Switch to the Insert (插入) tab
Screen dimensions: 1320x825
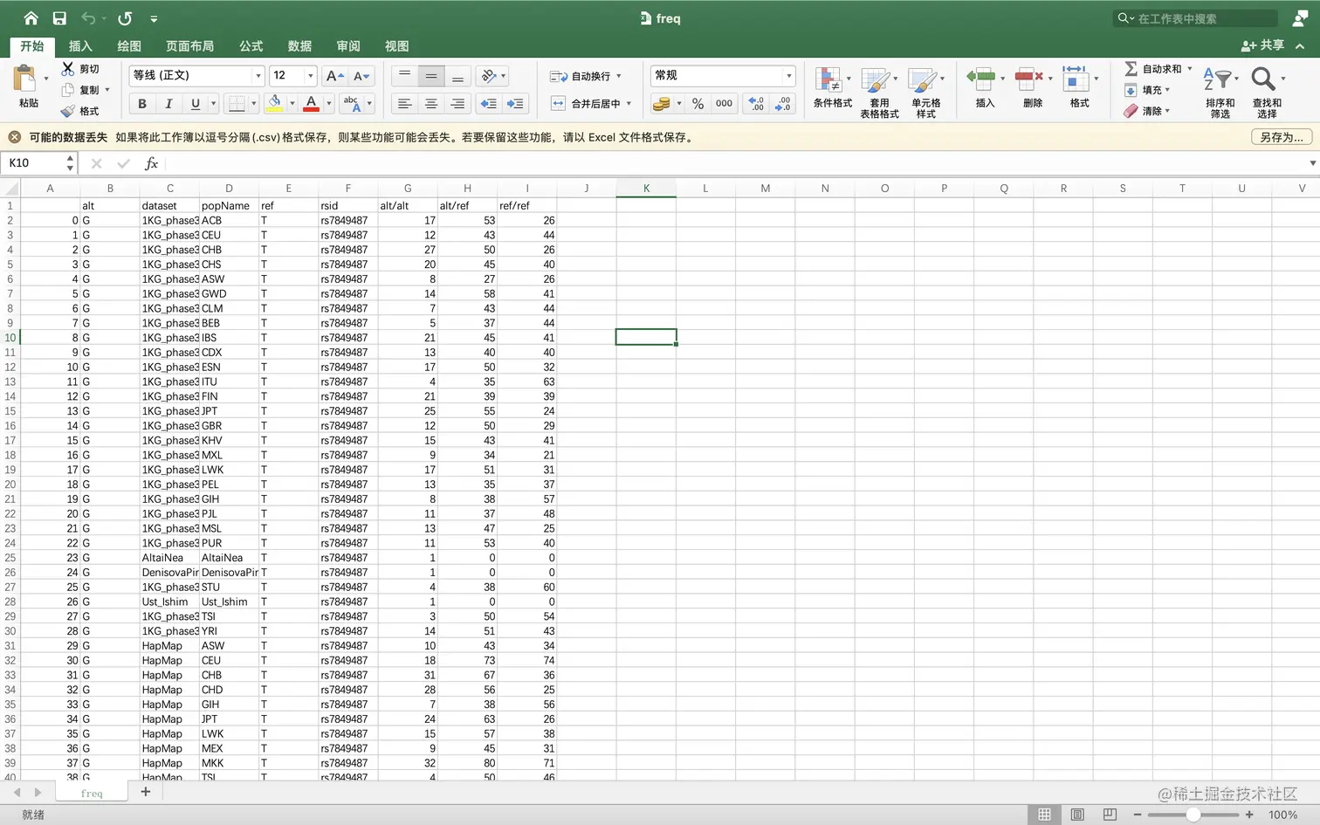point(80,46)
